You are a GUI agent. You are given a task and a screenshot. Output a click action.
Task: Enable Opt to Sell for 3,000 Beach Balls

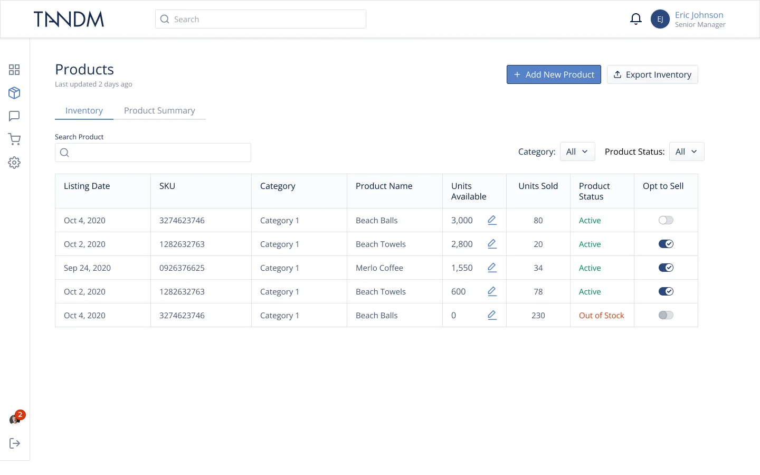click(x=666, y=220)
